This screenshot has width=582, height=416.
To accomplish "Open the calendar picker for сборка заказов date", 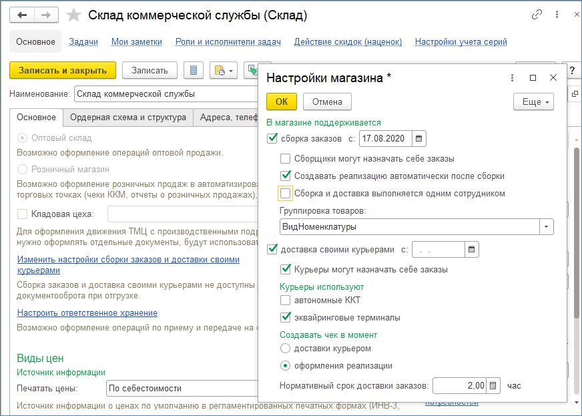I will click(x=418, y=139).
